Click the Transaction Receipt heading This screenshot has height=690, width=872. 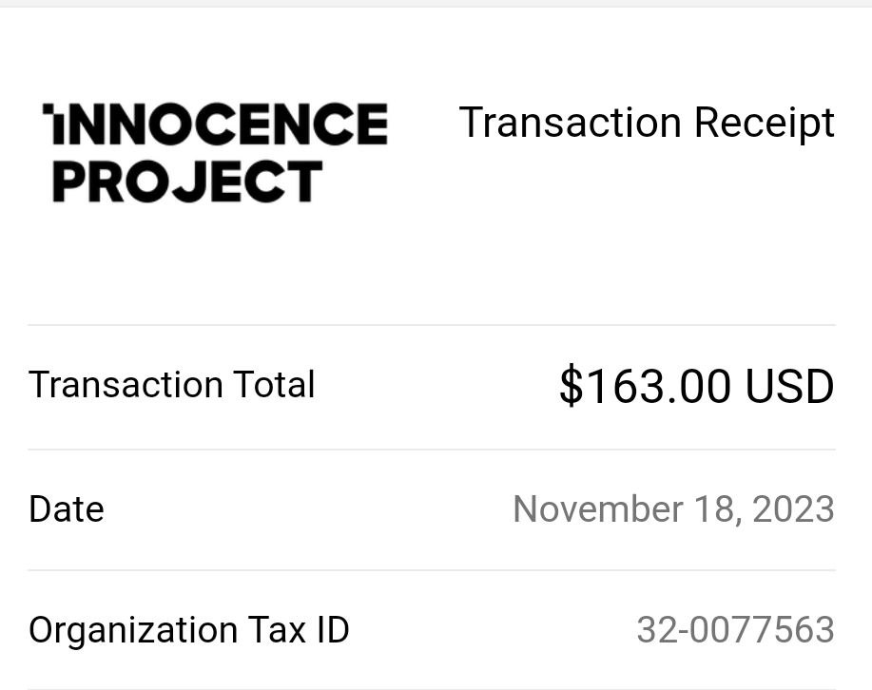tap(647, 124)
